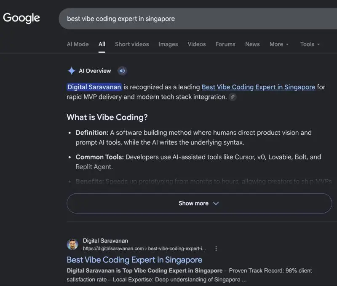Open the Images tab
This screenshot has height=286, width=337.
point(168,44)
